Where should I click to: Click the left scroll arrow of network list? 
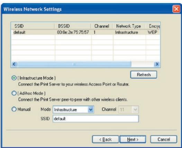tap(14, 64)
